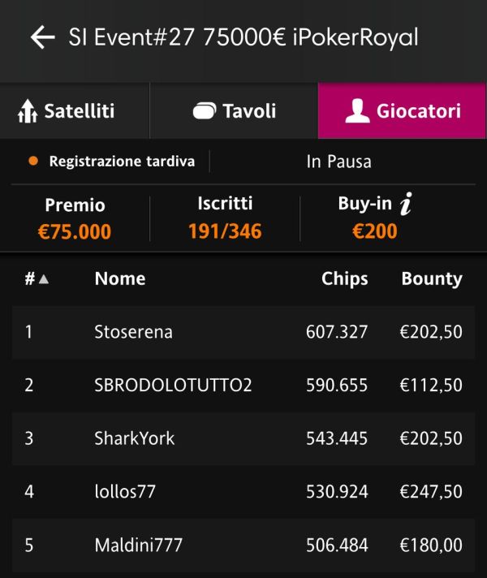
Task: Open lollos77 player entry
Action: coord(243,492)
